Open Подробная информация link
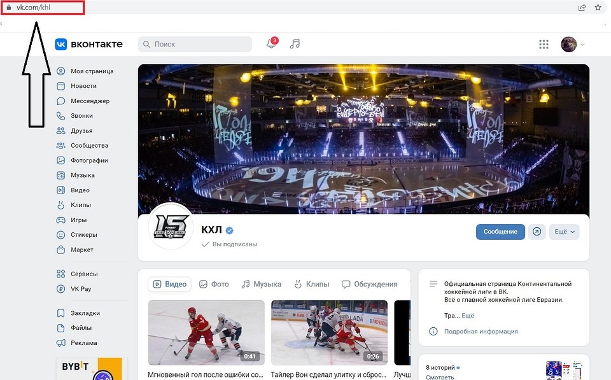 tap(481, 331)
